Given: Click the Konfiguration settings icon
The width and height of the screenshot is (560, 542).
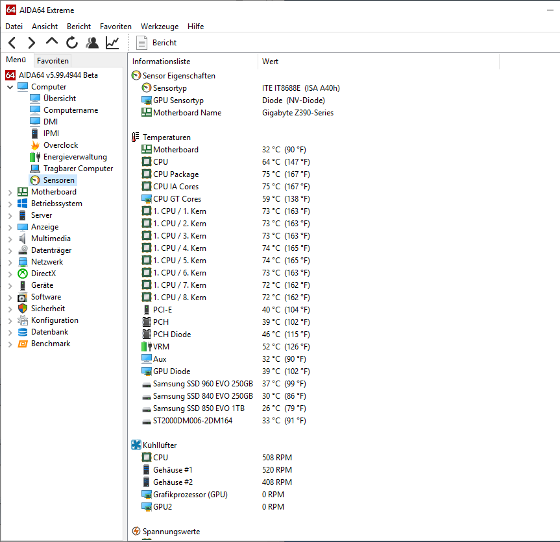Looking at the screenshot, I should pyautogui.click(x=23, y=320).
